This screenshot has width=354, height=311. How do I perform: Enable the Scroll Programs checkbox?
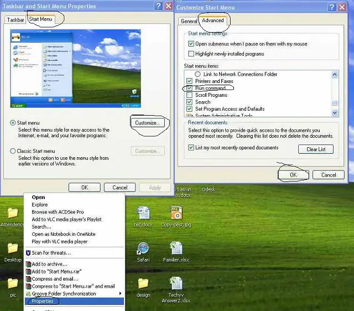click(189, 95)
